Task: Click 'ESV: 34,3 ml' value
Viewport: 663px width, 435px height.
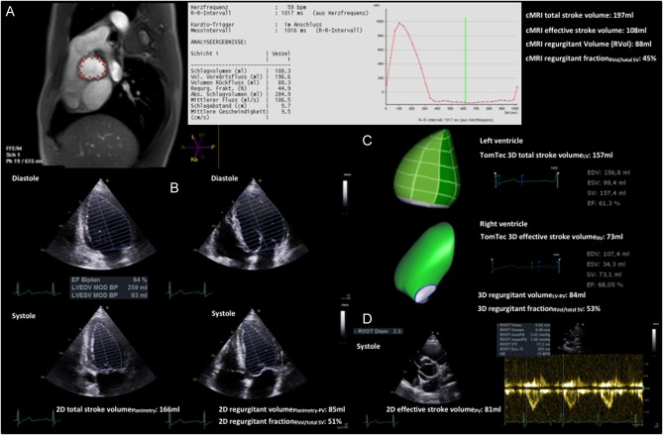Action: [x=606, y=265]
